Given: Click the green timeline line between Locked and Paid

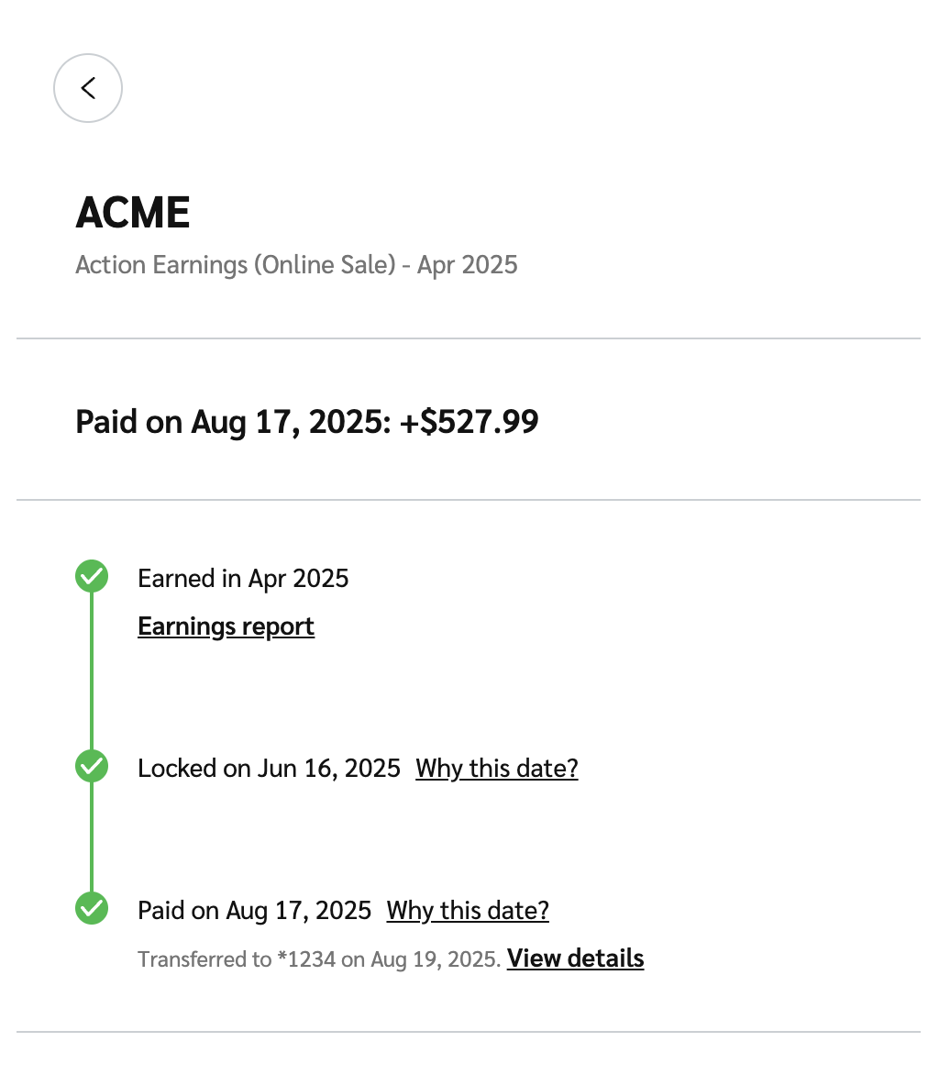Looking at the screenshot, I should click(x=92, y=837).
